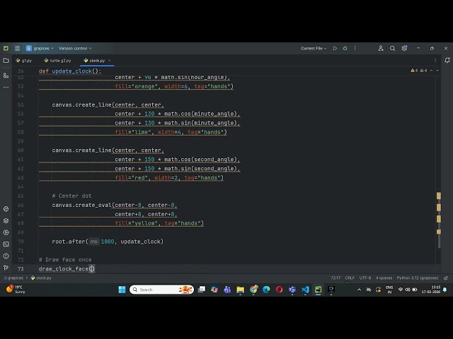Image resolution: width=453 pixels, height=339 pixels.
Task: Expand the grapices project dropdown
Action: coord(40,49)
